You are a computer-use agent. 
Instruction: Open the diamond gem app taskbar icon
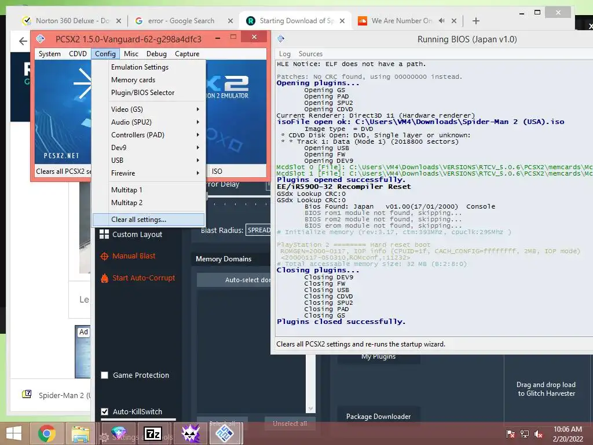click(118, 432)
